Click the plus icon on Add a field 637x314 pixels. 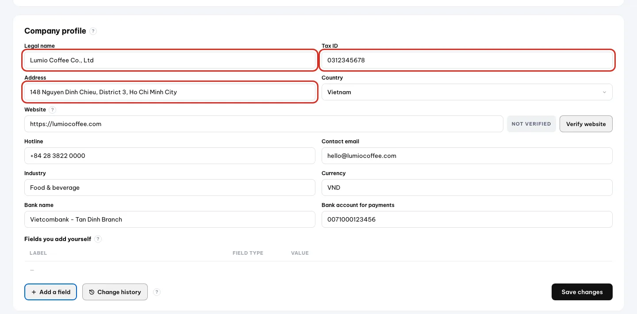34,292
